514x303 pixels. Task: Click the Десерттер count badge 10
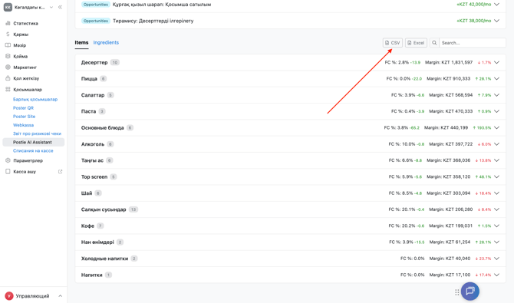115,62
